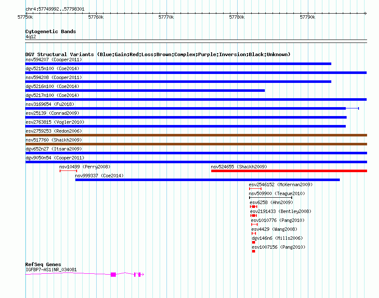Click the thin tail of nsv3169654 bar
This screenshot has width=379, height=298.
click(x=353, y=108)
